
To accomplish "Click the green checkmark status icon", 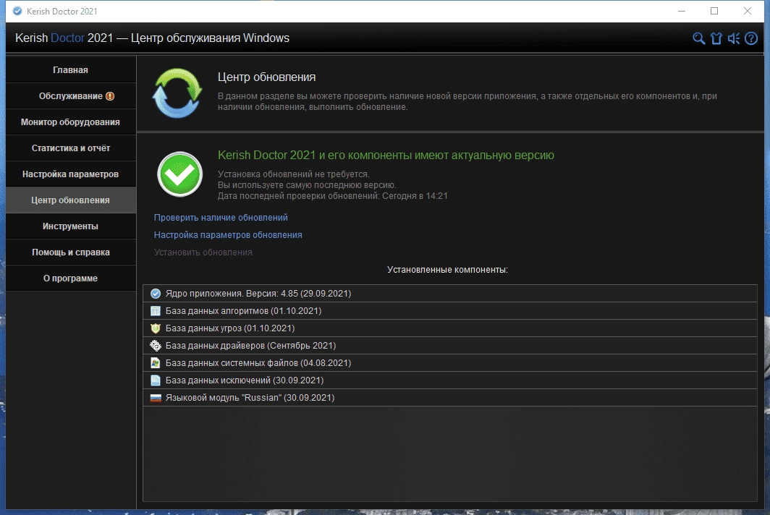I will tap(179, 174).
